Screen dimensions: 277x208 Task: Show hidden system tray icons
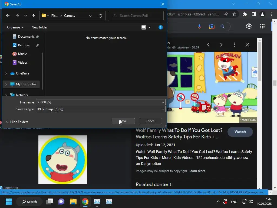pyautogui.click(x=218, y=201)
